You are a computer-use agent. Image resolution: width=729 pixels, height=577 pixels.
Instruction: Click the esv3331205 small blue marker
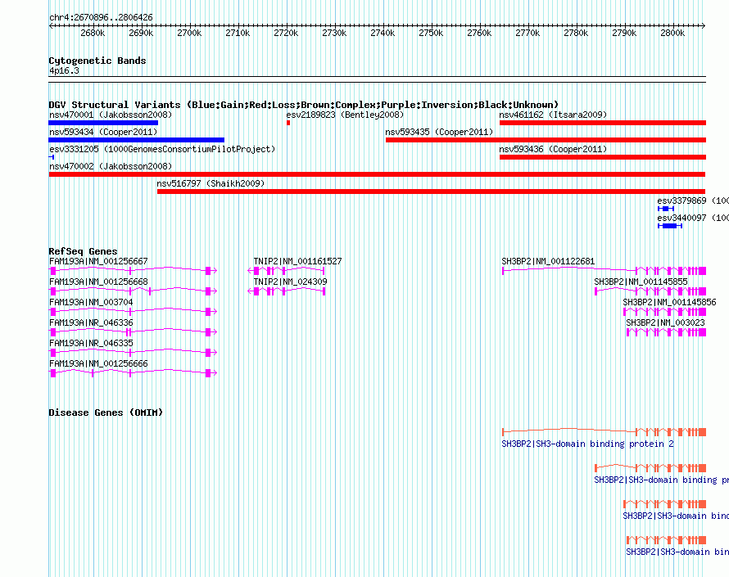point(52,157)
